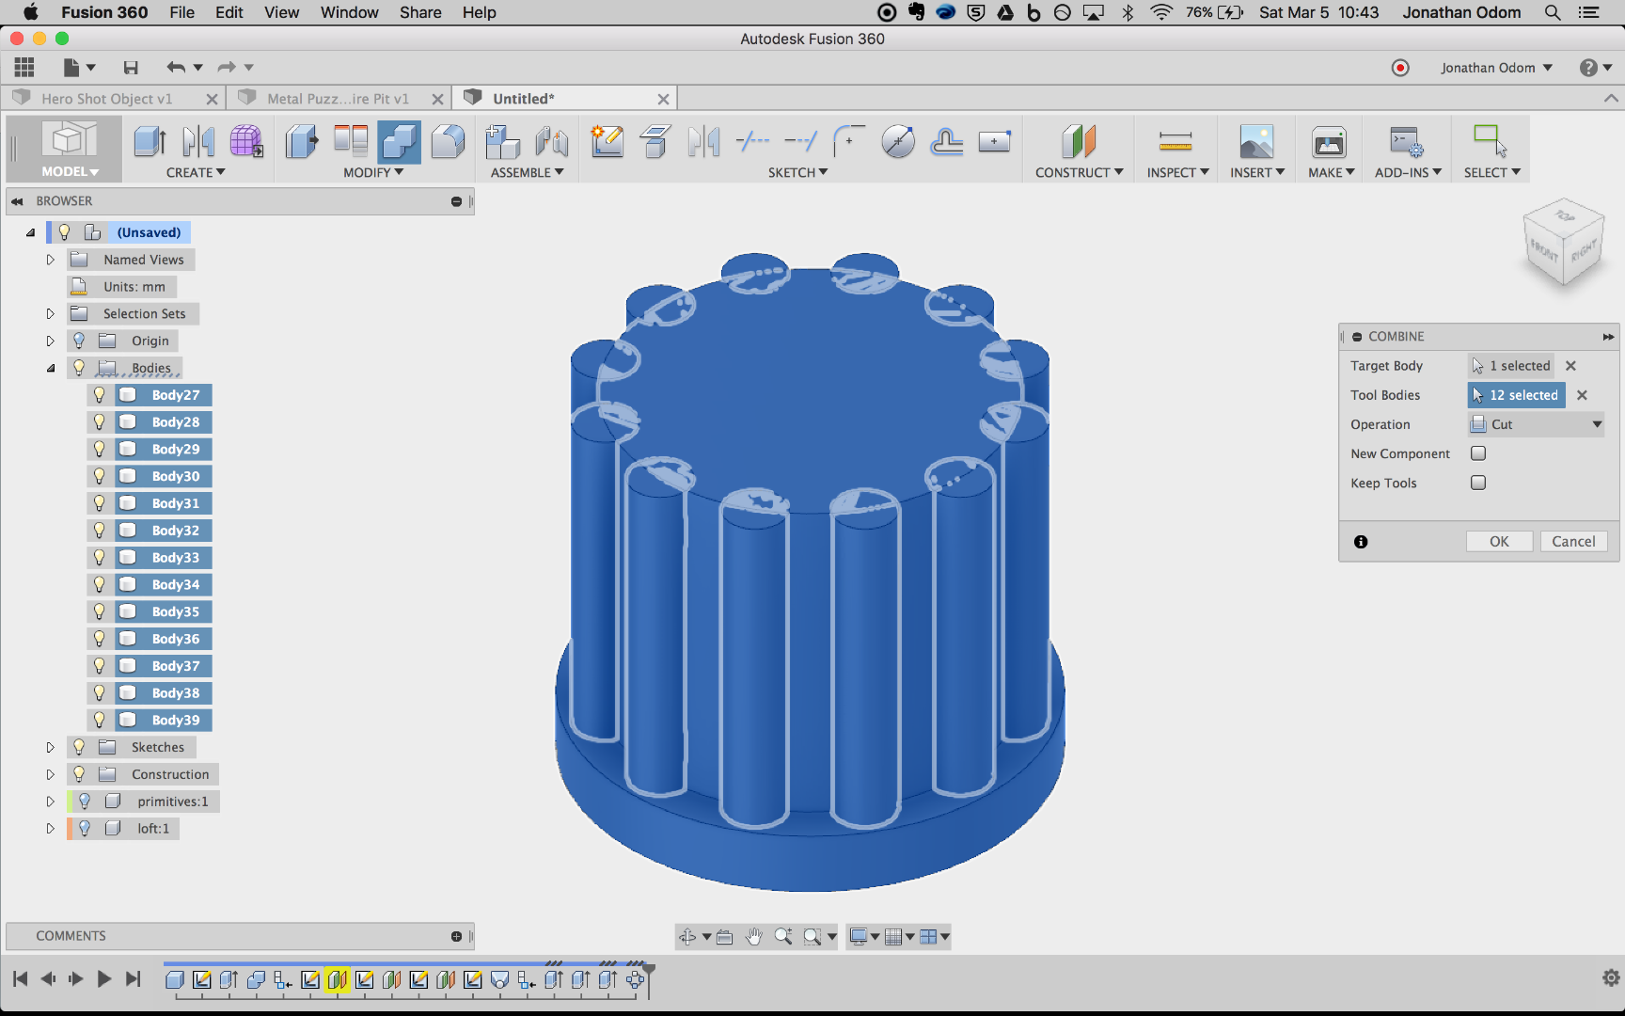Collapse the Bodies folder
This screenshot has width=1625, height=1016.
pos(51,368)
